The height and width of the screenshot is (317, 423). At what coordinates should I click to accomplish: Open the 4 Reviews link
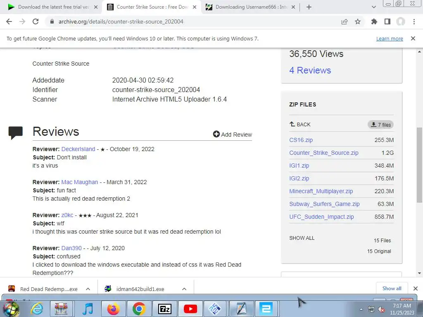(310, 70)
